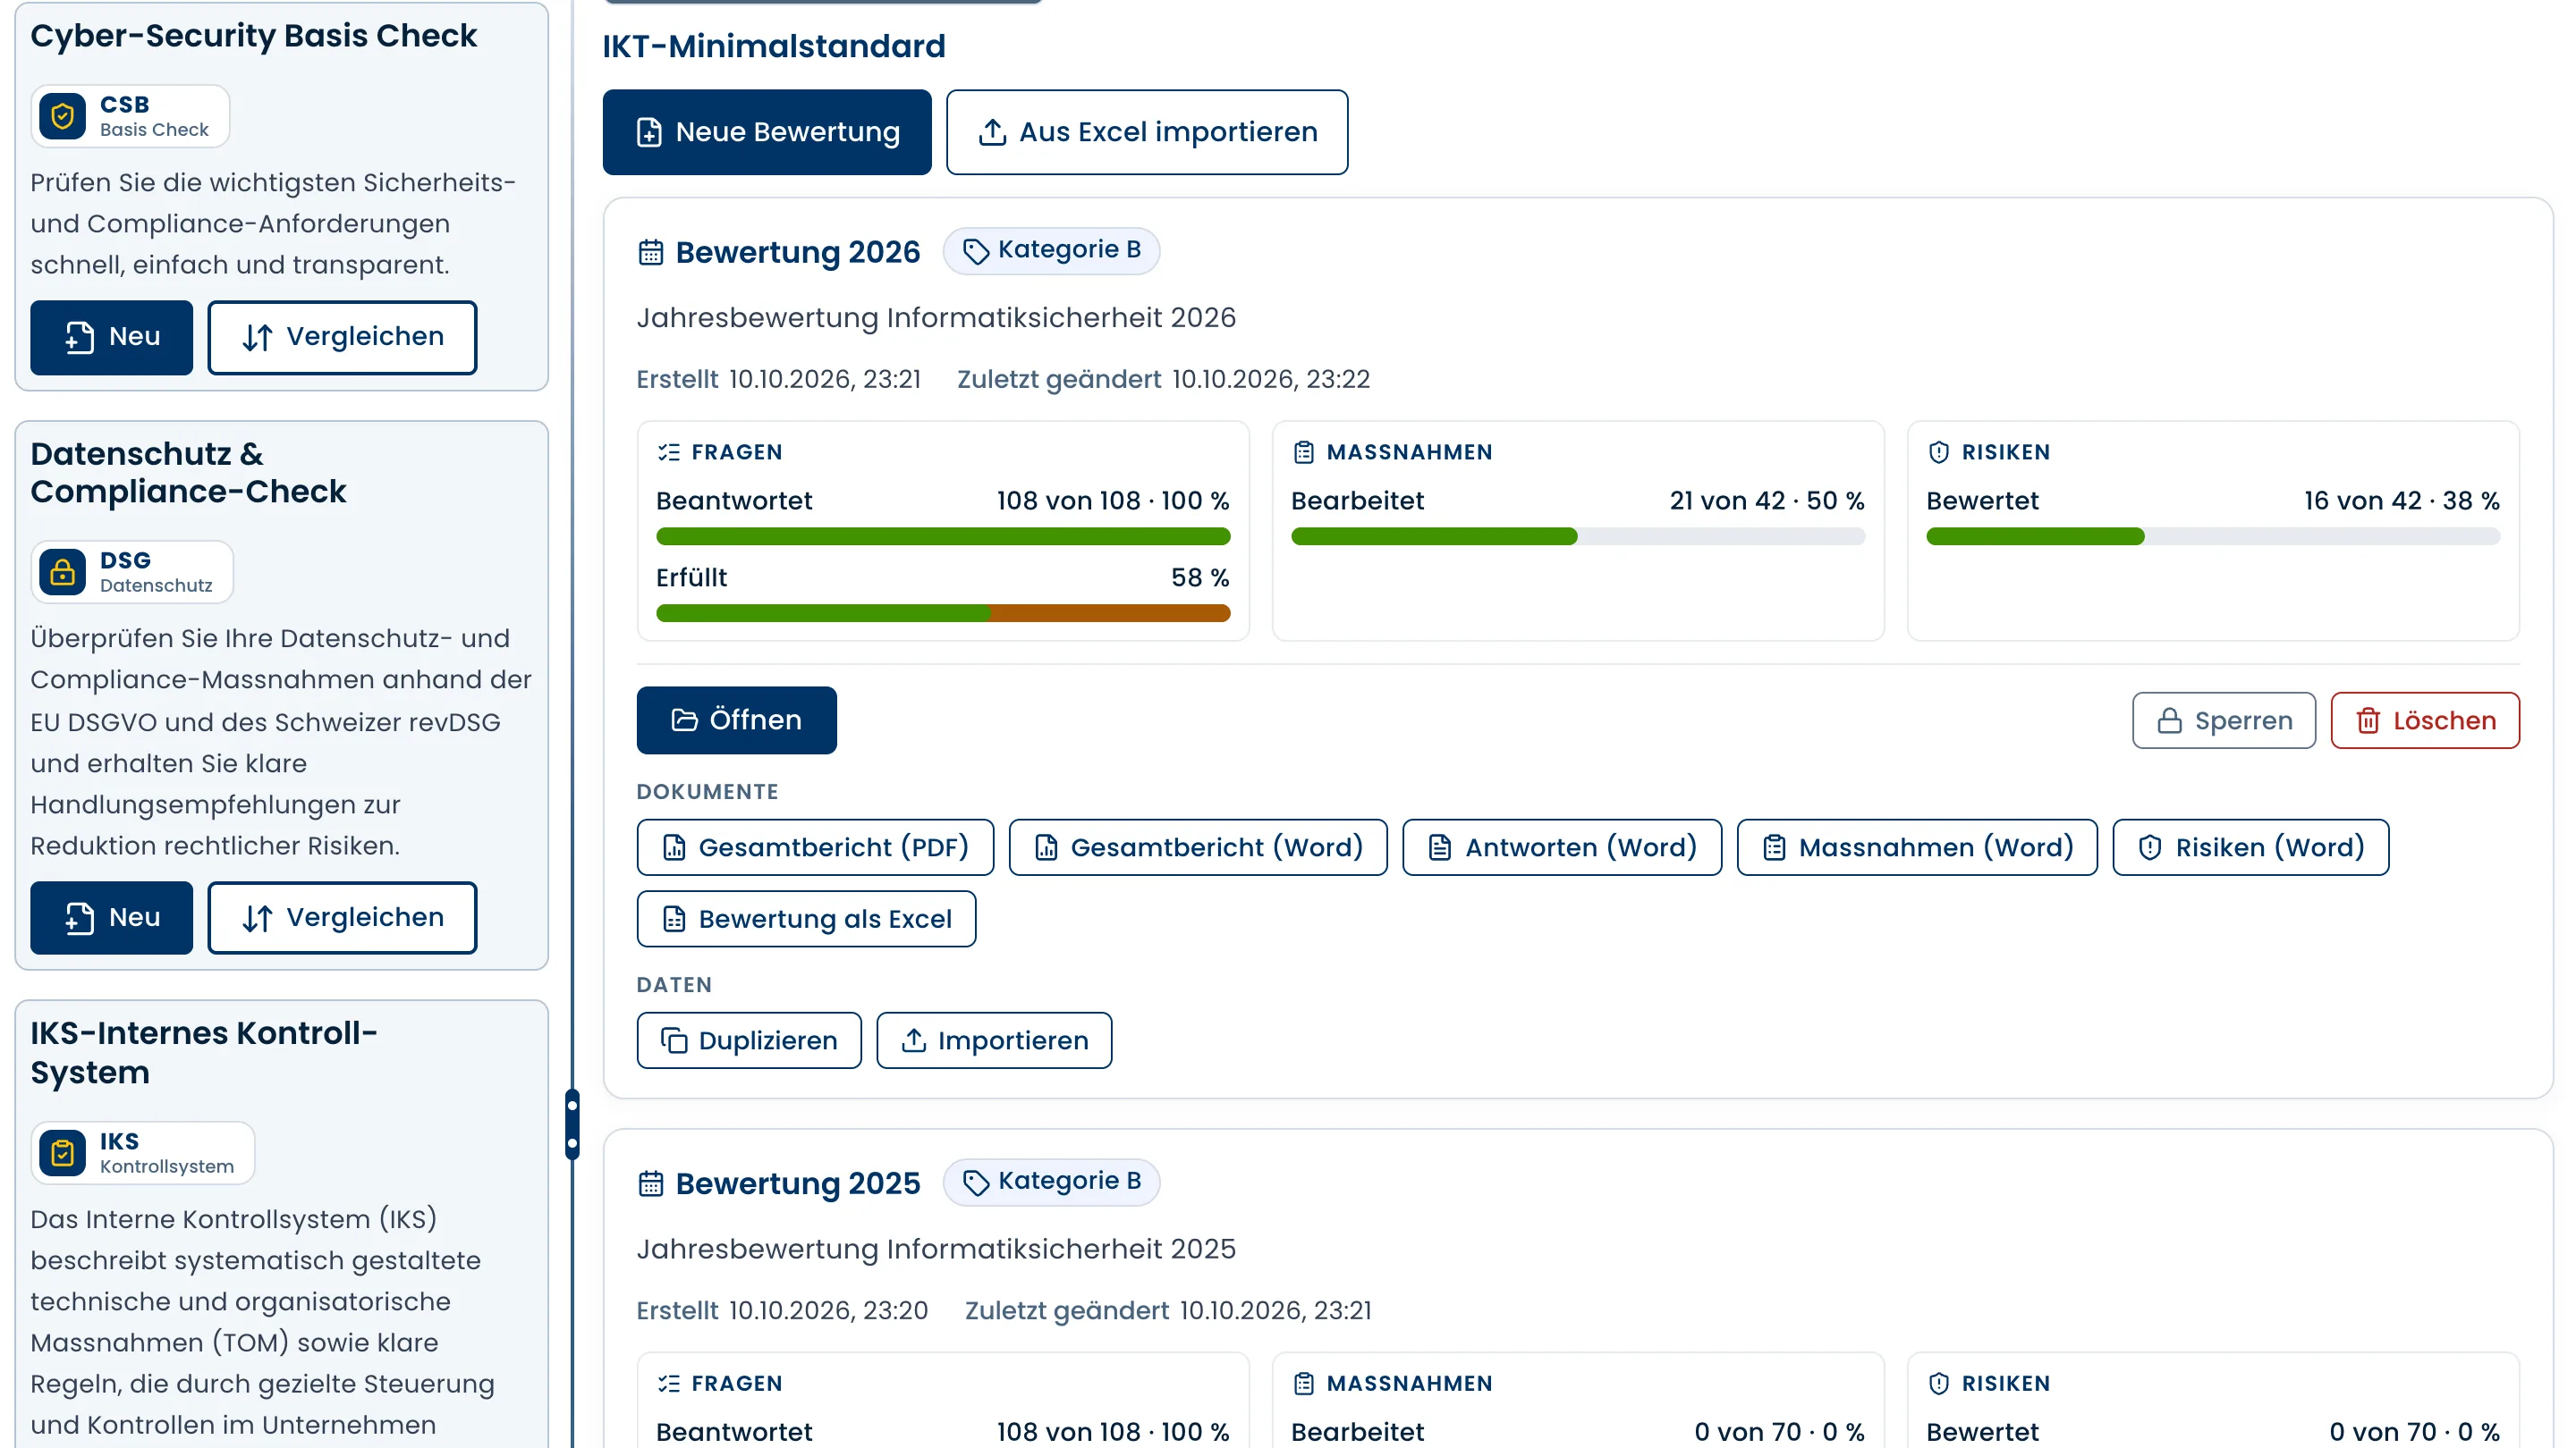Export Massnahmen (Word)
The width and height of the screenshot is (2576, 1448).
[1917, 846]
